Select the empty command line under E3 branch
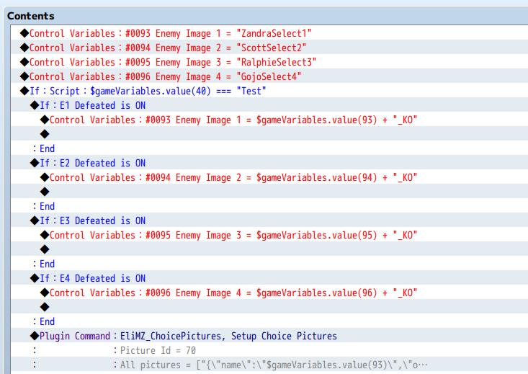Screen dimensions: 528x374 tap(269, 249)
